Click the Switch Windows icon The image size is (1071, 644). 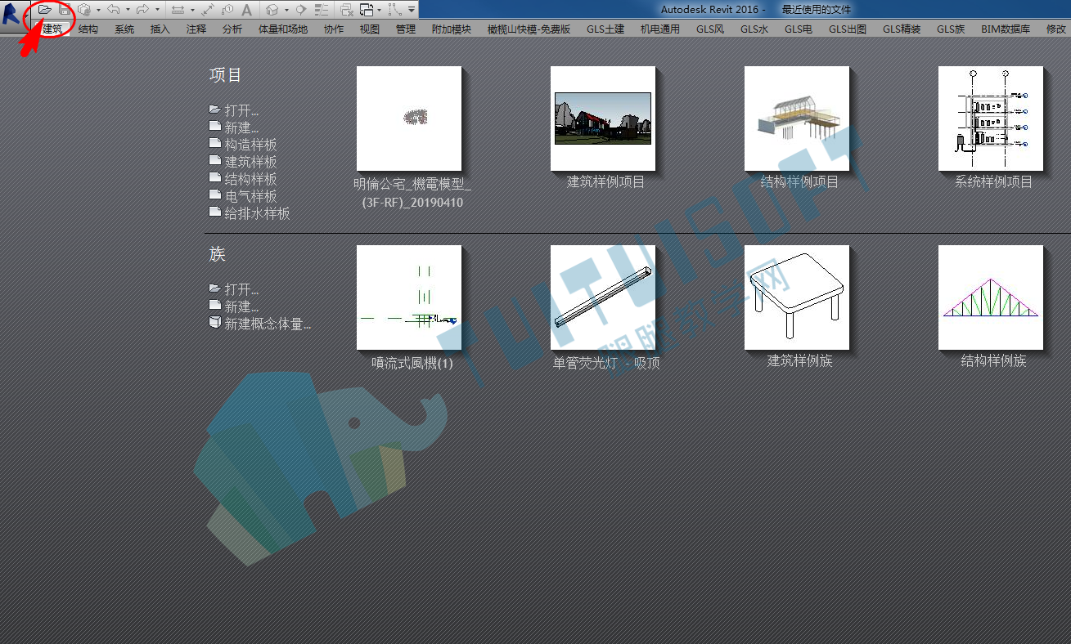[367, 9]
